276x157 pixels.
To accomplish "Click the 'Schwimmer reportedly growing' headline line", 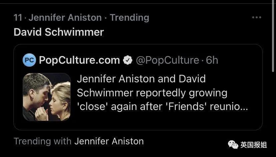I will (152, 93).
